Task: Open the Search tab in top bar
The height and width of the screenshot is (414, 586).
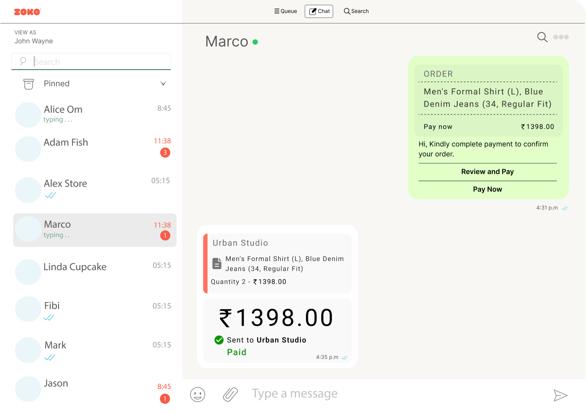Action: pyautogui.click(x=356, y=11)
